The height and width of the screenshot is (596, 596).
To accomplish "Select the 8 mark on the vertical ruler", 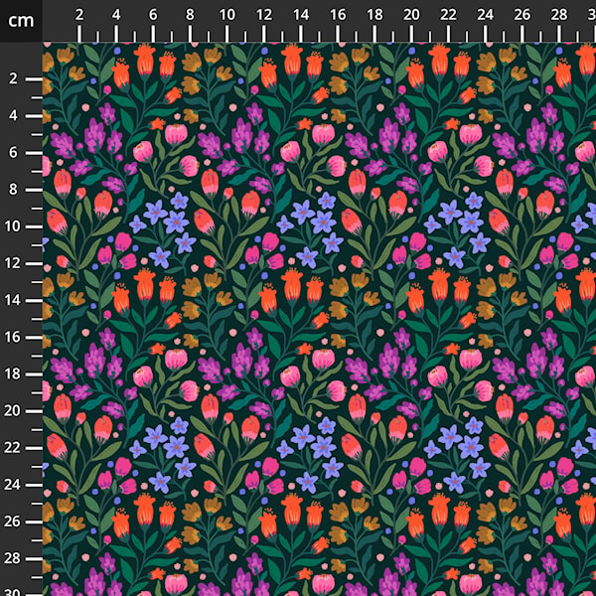I will [13, 190].
